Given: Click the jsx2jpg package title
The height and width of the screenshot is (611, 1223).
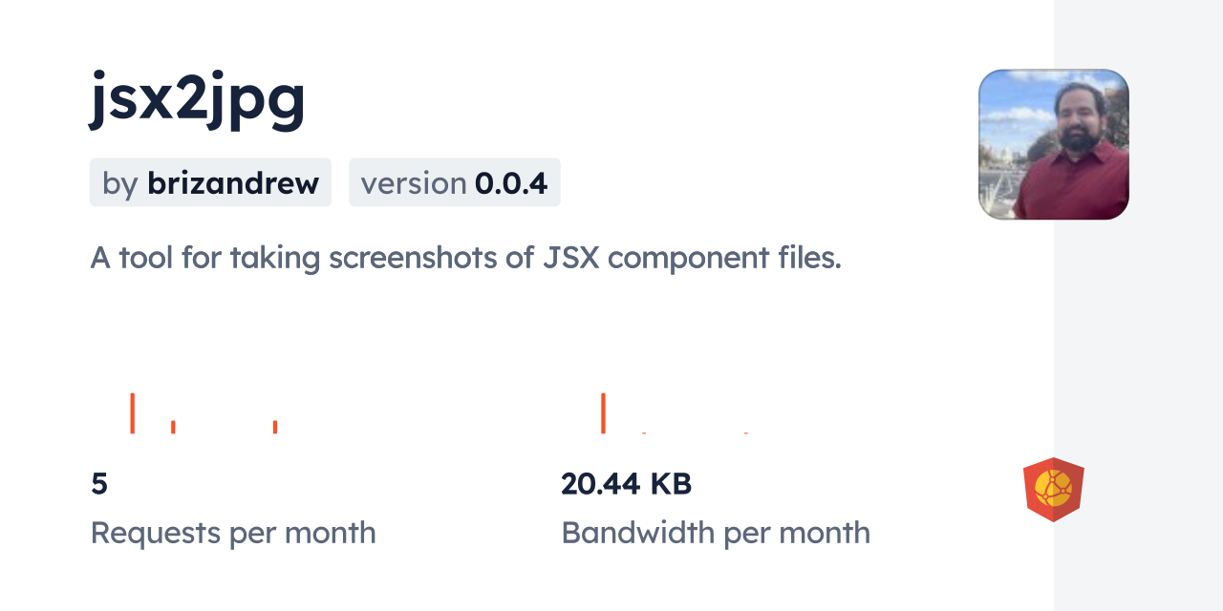Looking at the screenshot, I should click(x=198, y=98).
